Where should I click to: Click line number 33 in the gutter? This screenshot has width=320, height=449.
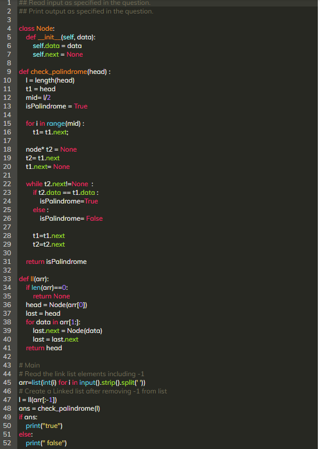point(7,279)
